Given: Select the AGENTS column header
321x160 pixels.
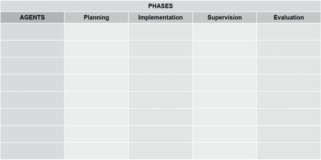Looking at the screenshot, I should coord(33,17).
